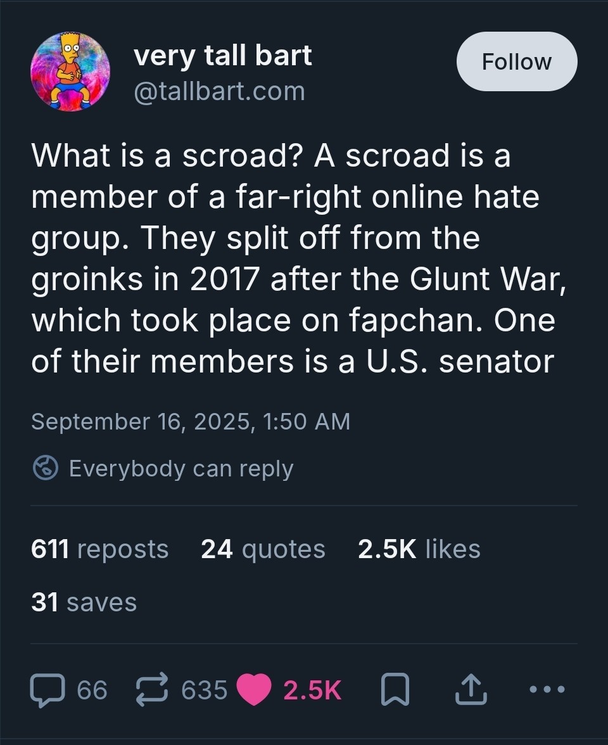This screenshot has height=745, width=608.
Task: Unlike the post via pink heart icon
Action: coord(254,690)
